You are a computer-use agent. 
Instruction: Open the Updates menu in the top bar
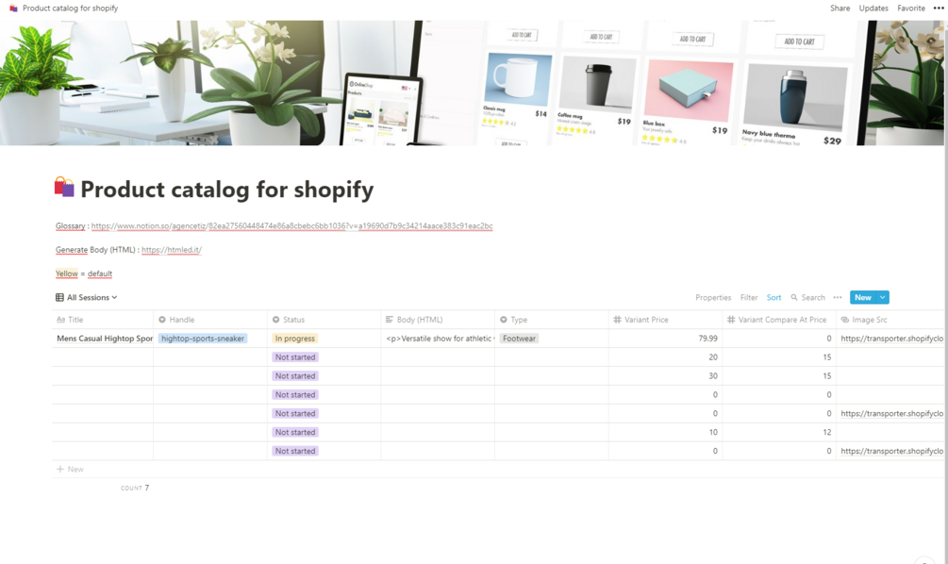pos(873,8)
